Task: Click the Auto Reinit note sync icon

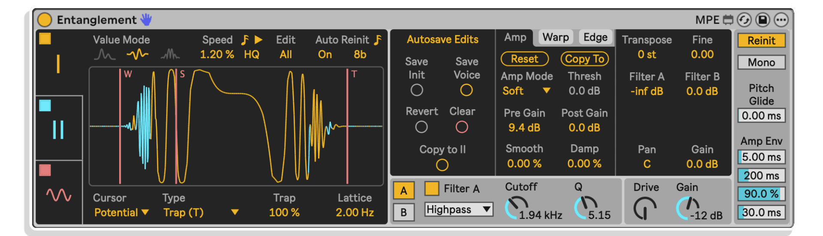Action: tap(377, 40)
